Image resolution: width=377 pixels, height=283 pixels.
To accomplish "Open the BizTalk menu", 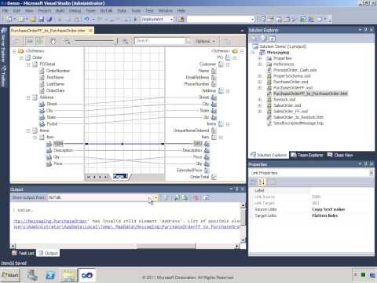I will (x=106, y=11).
